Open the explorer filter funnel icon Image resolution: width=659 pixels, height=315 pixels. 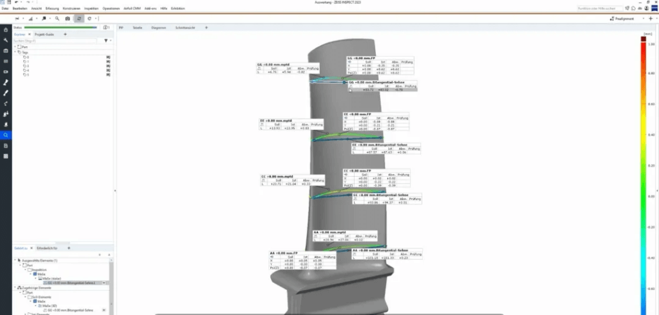pyautogui.click(x=106, y=40)
